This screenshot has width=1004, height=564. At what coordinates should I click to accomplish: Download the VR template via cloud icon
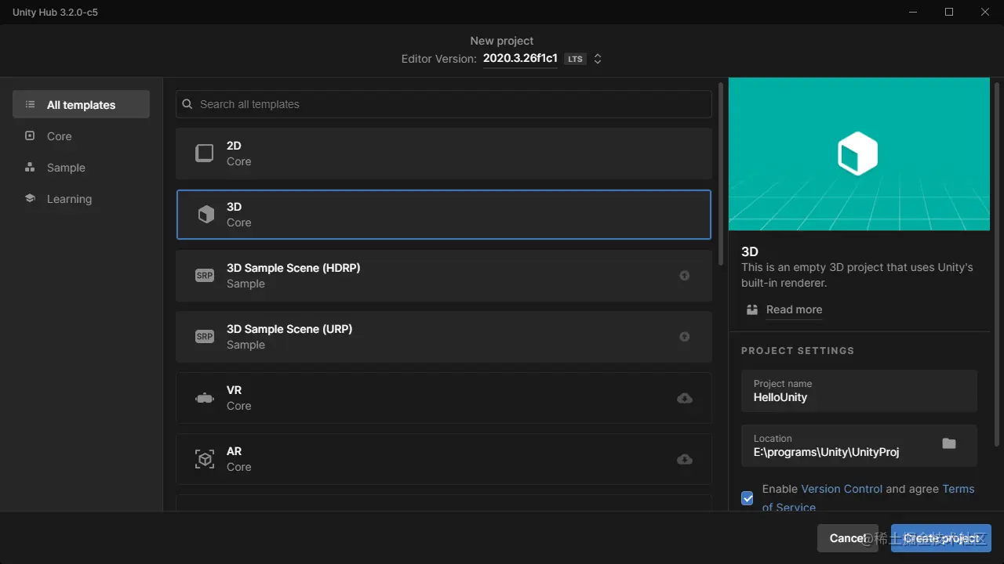[x=685, y=398]
